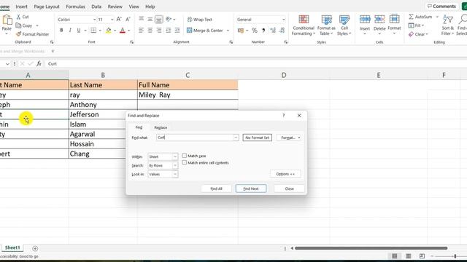Select the Sheet1 tab
Screen dimensions: 467x262
pyautogui.click(x=12, y=247)
